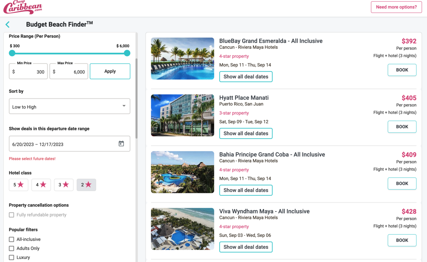The image size is (427, 262).
Task: Open Viva Wyndham Maya hotel photo
Action: pyautogui.click(x=183, y=229)
